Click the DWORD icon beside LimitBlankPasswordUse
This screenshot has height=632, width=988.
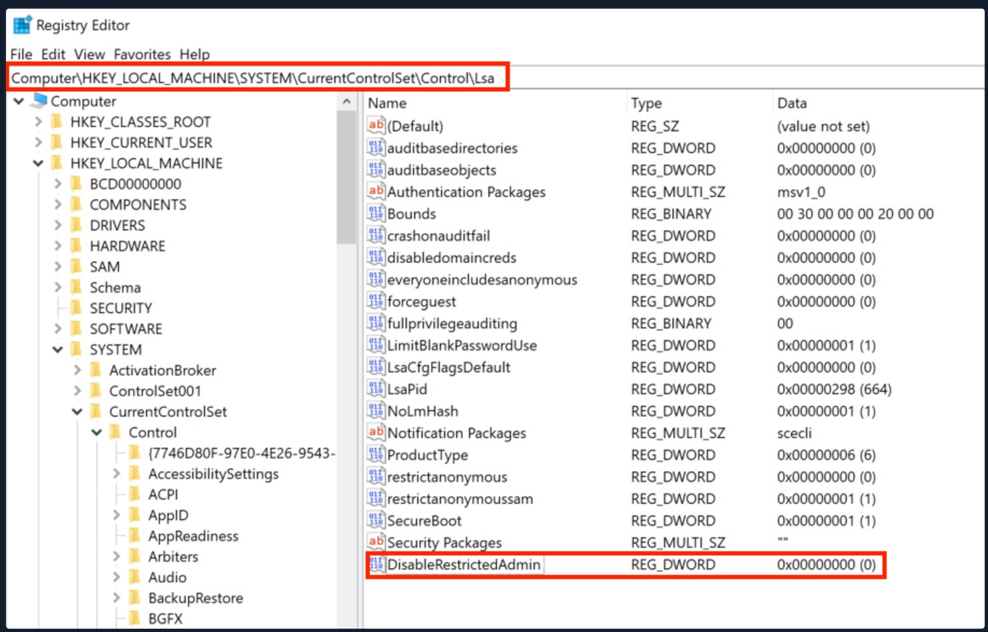click(376, 345)
